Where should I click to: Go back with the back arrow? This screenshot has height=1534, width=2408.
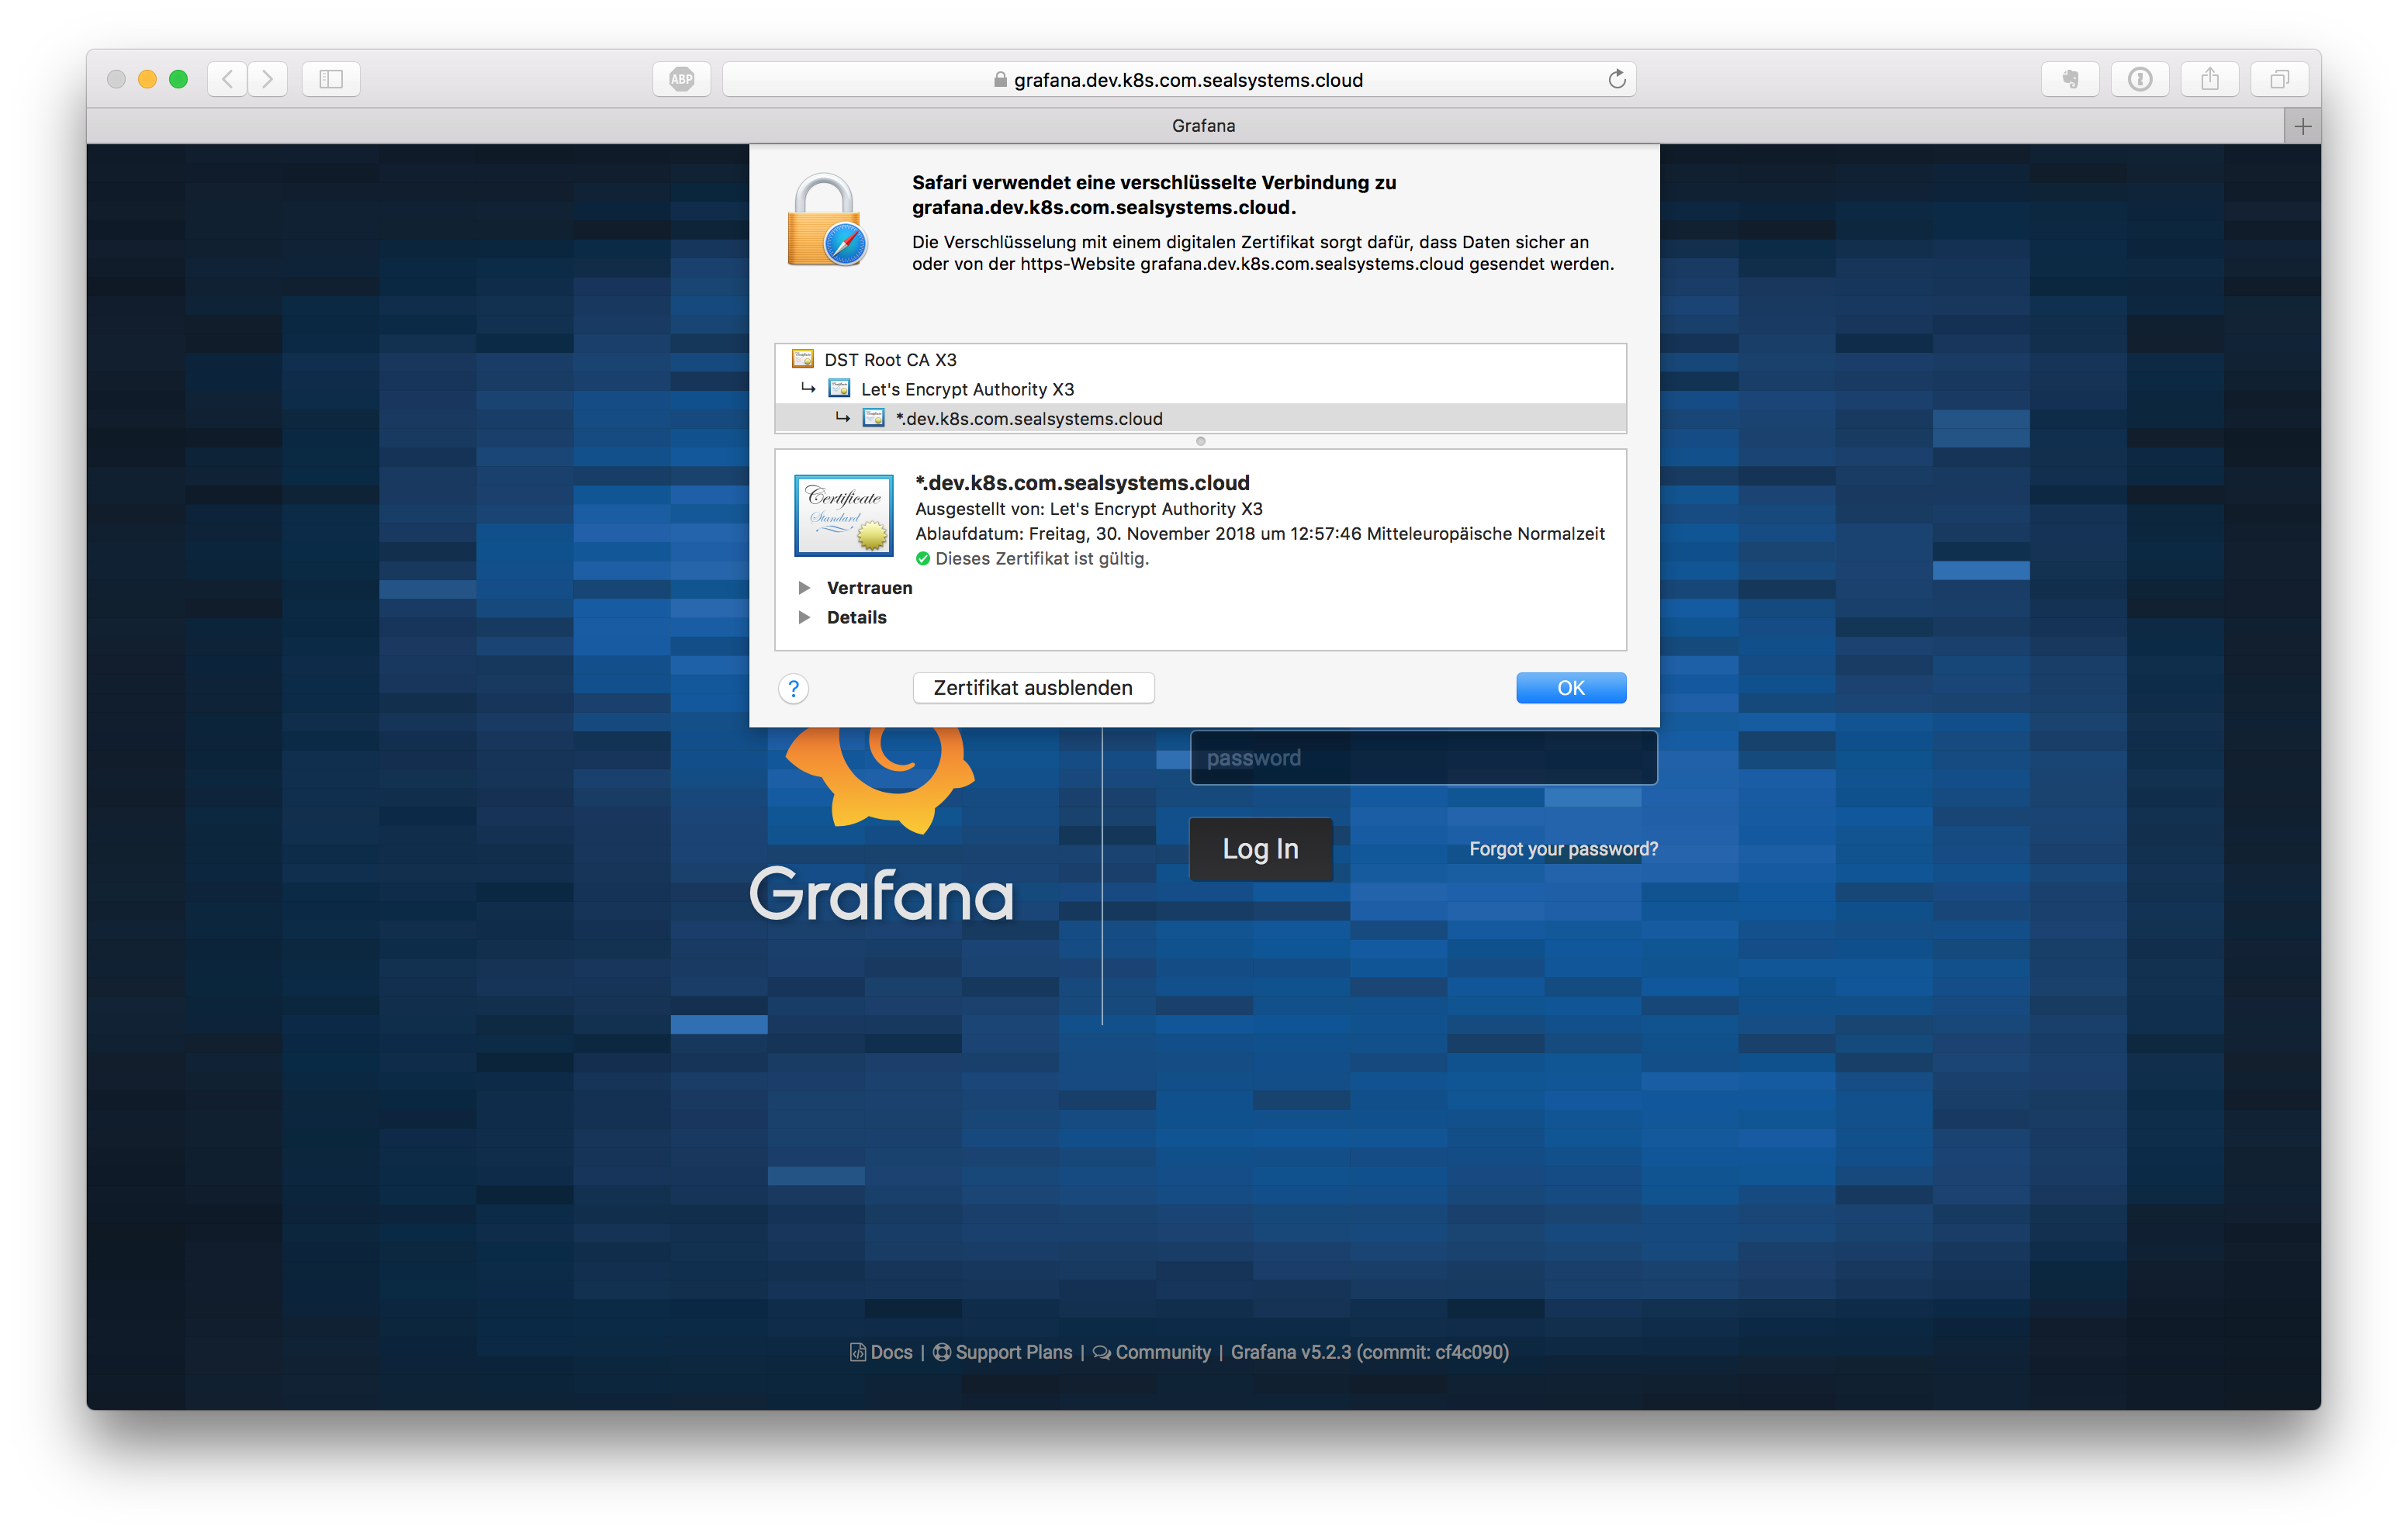coord(228,79)
